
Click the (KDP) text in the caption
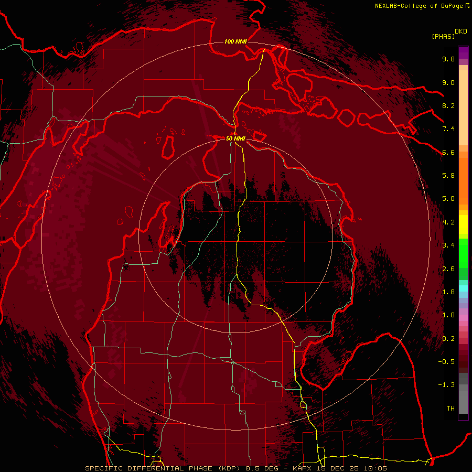pyautogui.click(x=228, y=468)
